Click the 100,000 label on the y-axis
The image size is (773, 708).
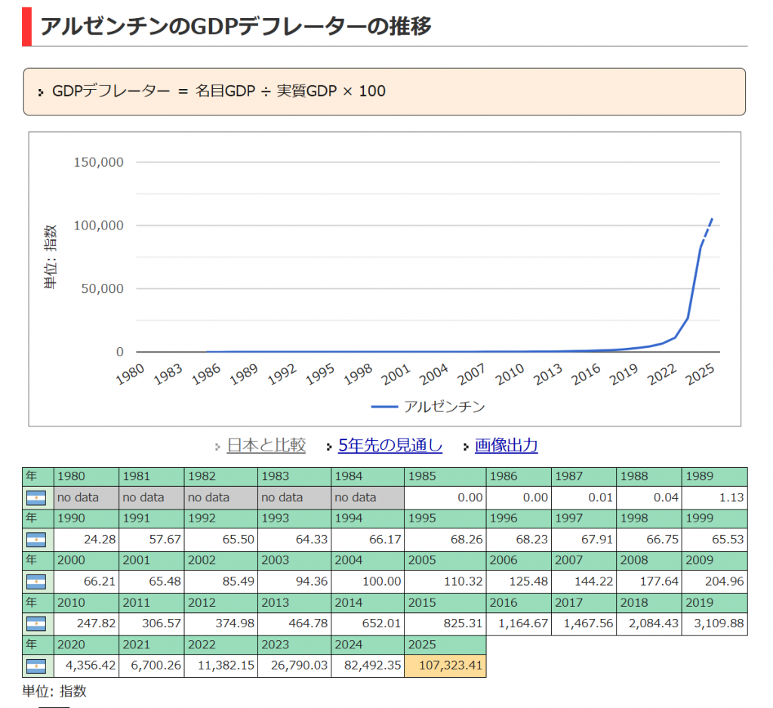click(x=99, y=226)
